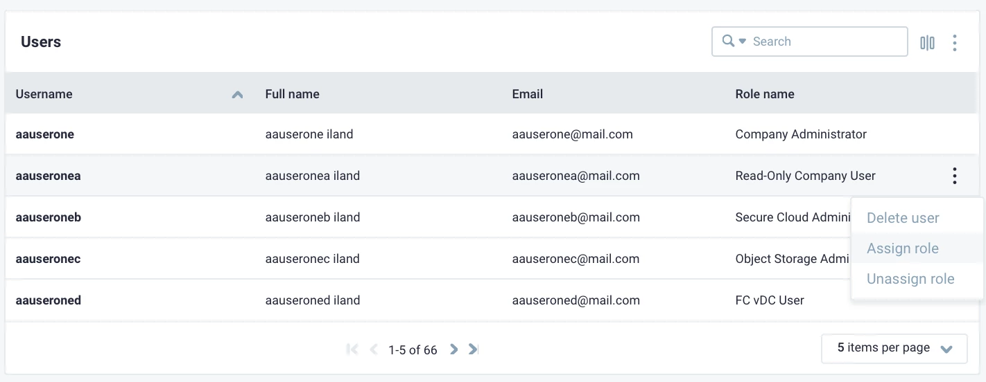This screenshot has width=986, height=382.
Task: Open the column chooser icon beside search
Action: 927,43
